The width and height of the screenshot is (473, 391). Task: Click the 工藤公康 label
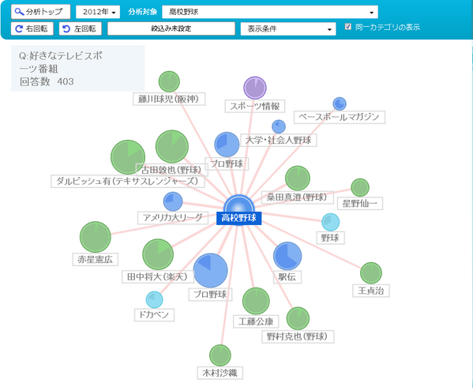coord(256,321)
